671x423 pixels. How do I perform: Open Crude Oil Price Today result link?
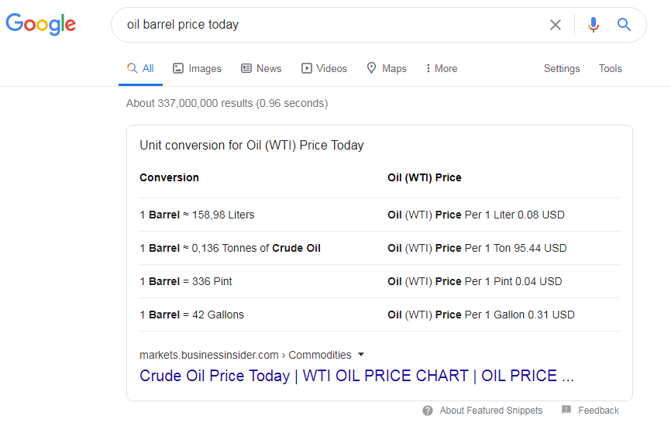(356, 376)
